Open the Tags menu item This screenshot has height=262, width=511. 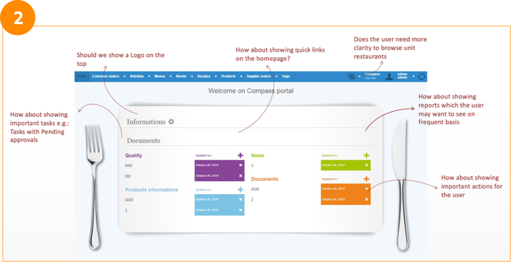286,77
